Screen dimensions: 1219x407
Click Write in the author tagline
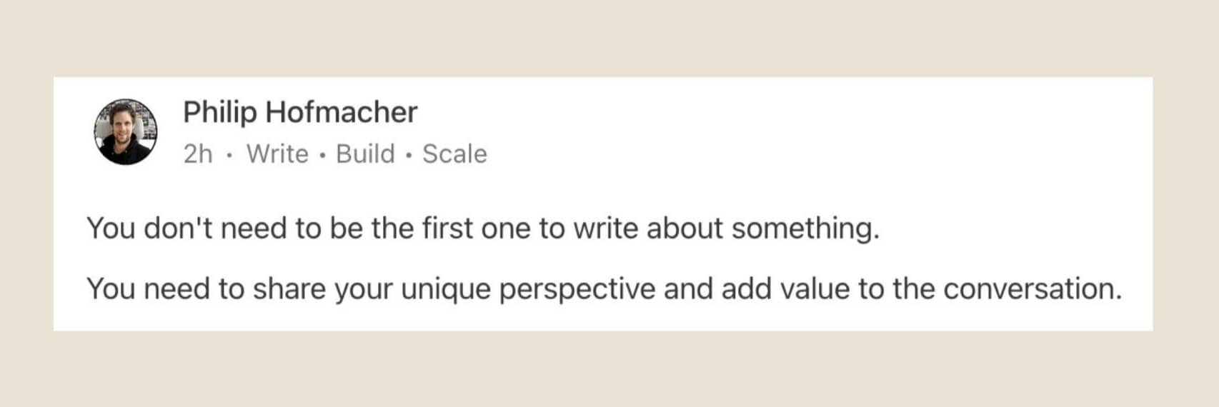click(277, 154)
